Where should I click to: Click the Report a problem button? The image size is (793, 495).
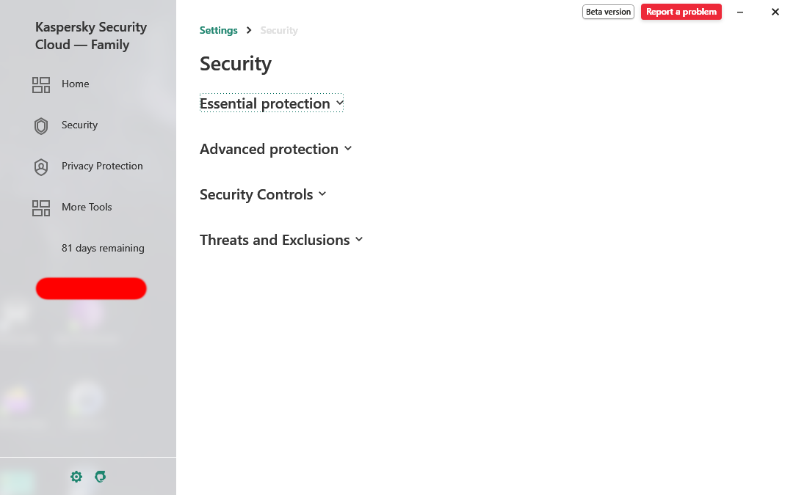coord(681,12)
